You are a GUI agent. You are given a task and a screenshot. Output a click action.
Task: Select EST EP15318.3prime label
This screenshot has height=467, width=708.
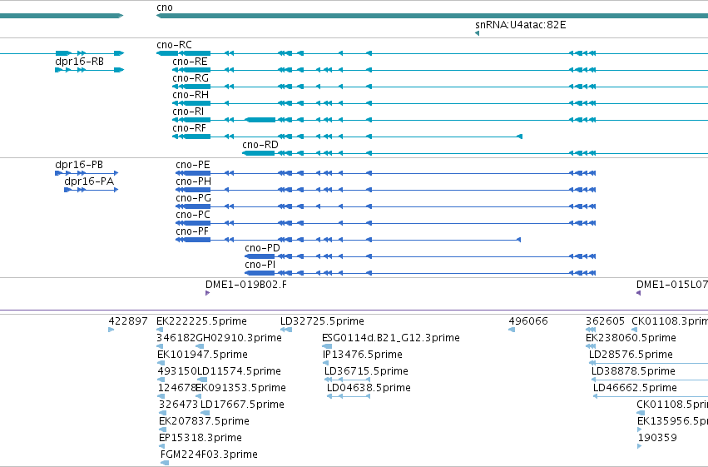[200, 438]
